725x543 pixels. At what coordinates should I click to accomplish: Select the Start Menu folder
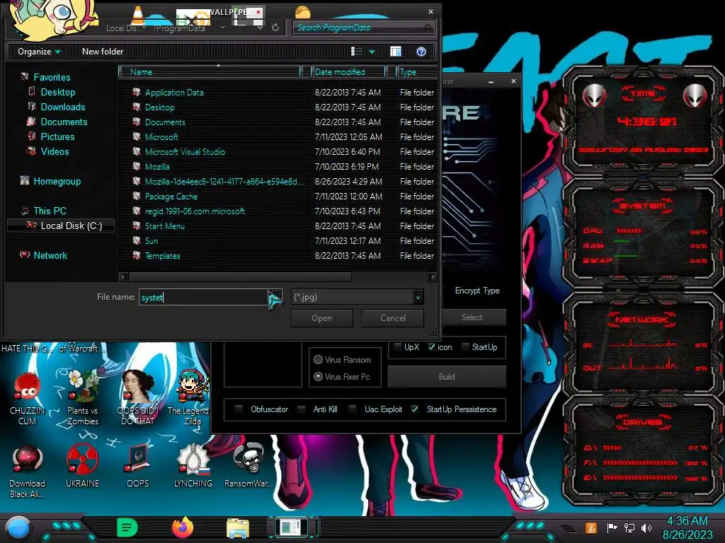[164, 226]
